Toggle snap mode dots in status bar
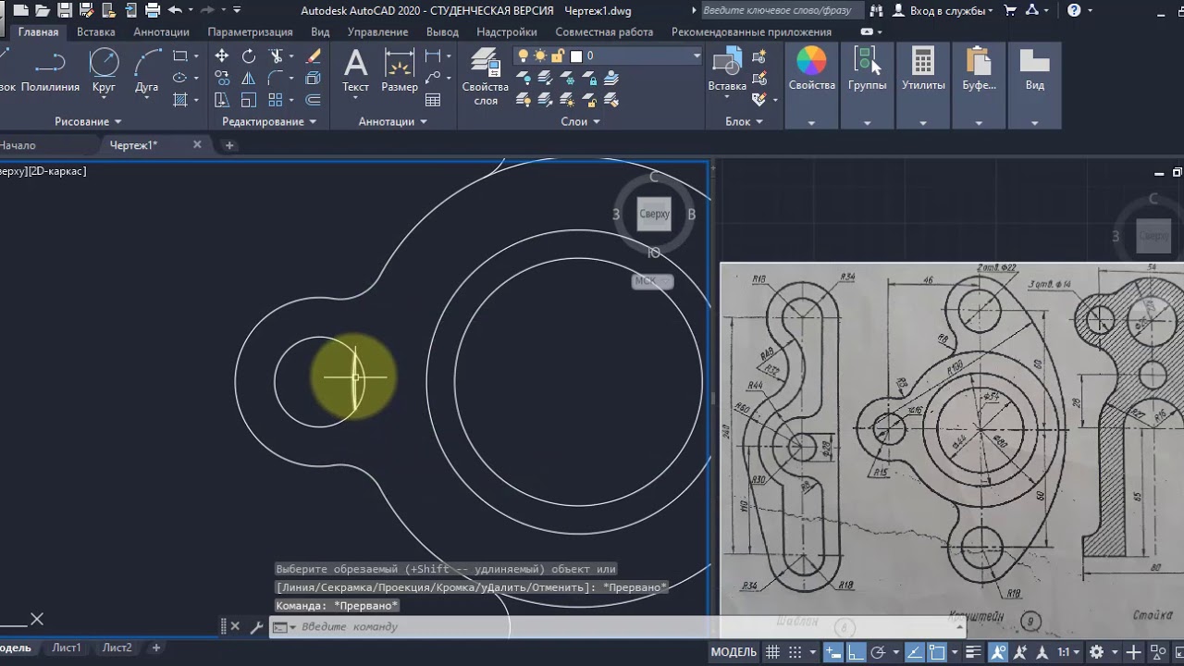Viewport: 1184px width, 666px height. [x=796, y=652]
